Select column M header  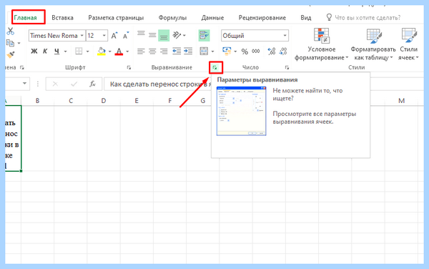click(x=401, y=101)
